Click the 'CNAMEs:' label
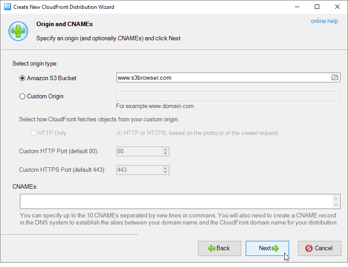This screenshot has width=348, height=267. pyautogui.click(x=25, y=187)
